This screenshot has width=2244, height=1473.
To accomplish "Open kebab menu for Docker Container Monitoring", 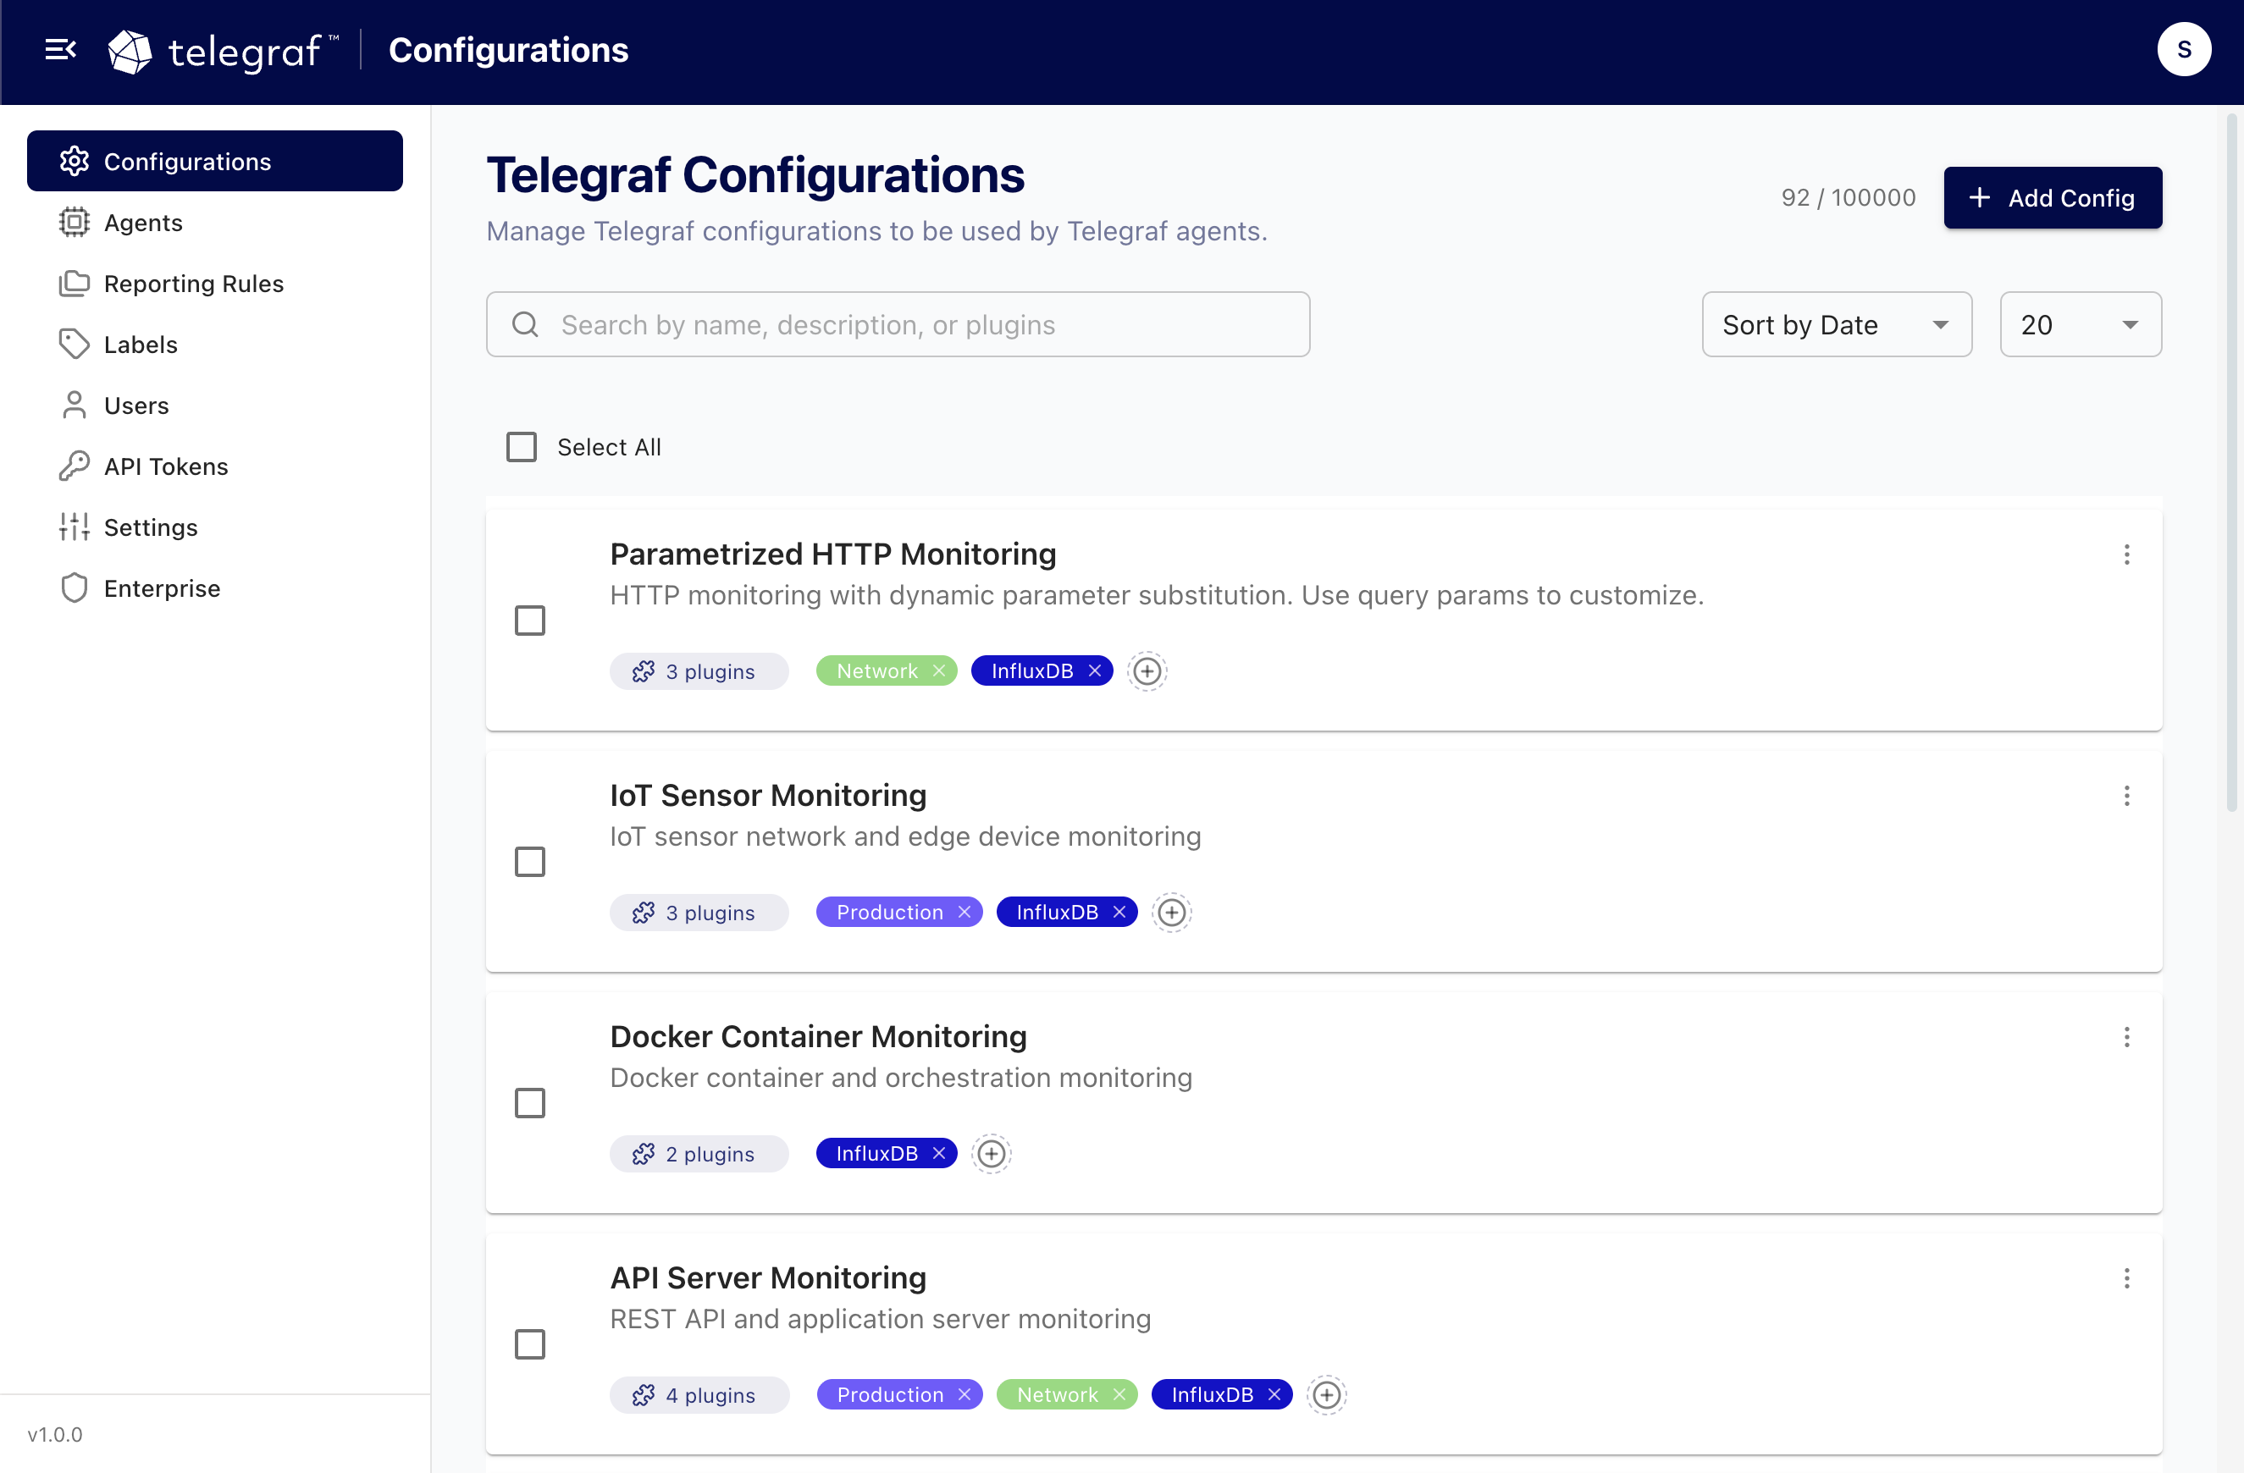I will point(2126,1037).
